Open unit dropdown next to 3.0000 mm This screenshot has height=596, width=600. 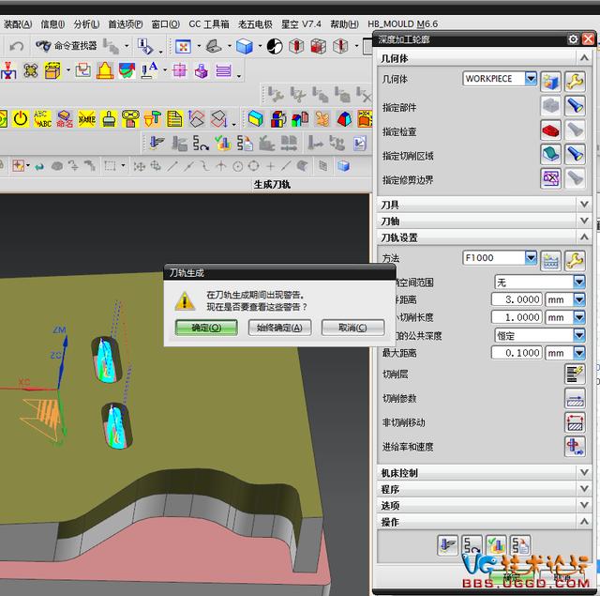pos(579,299)
